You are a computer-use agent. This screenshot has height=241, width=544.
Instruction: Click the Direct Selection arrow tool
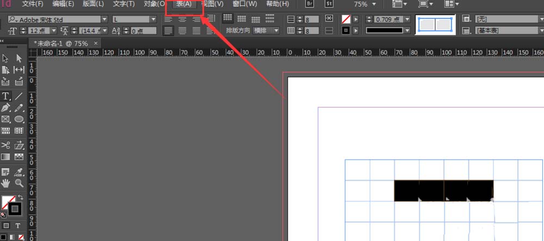coord(19,58)
